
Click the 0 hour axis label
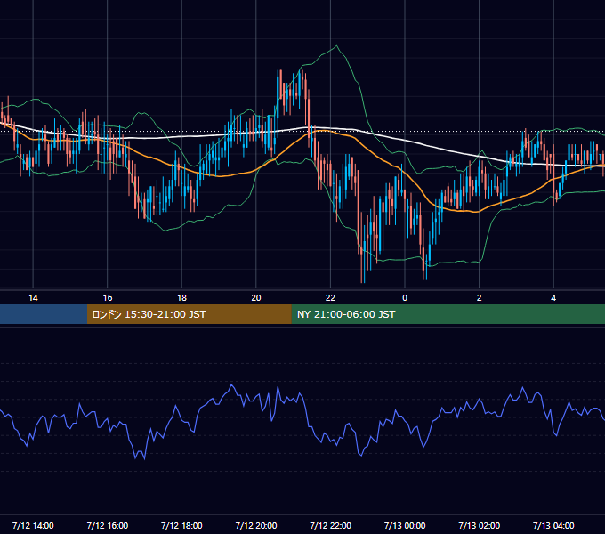pos(405,298)
